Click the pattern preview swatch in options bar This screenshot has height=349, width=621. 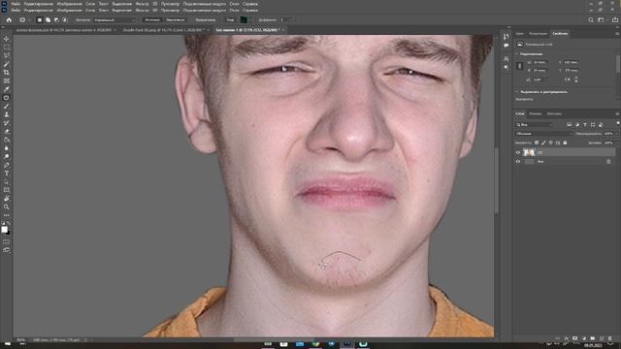244,19
